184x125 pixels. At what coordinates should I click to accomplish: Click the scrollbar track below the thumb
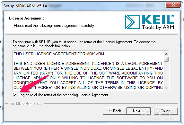click(x=166, y=74)
